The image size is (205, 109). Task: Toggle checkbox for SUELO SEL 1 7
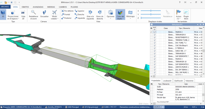pyautogui.click(x=155, y=51)
